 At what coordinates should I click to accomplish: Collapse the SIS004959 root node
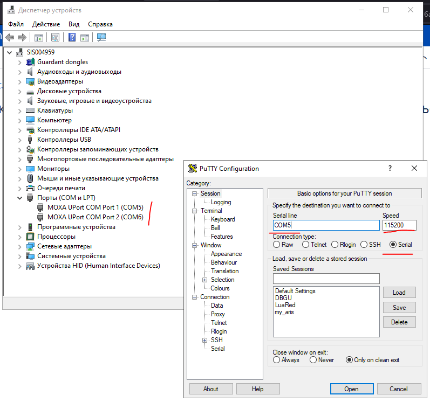10,52
